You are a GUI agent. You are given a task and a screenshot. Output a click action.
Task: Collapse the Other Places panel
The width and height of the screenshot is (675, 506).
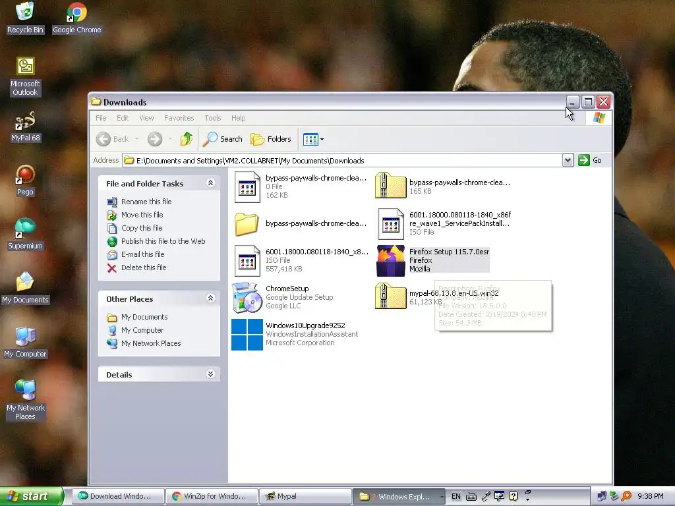click(x=210, y=298)
